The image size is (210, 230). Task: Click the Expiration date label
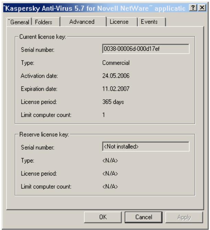point(39,89)
